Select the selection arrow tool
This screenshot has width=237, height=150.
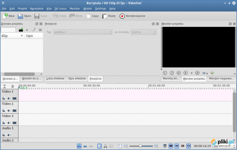100,146
